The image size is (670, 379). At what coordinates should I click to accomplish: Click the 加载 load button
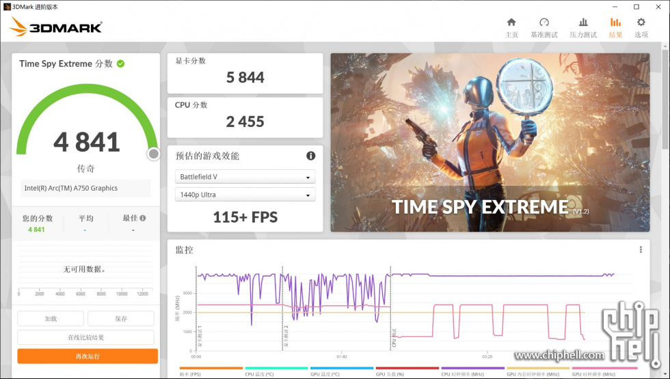pyautogui.click(x=51, y=318)
